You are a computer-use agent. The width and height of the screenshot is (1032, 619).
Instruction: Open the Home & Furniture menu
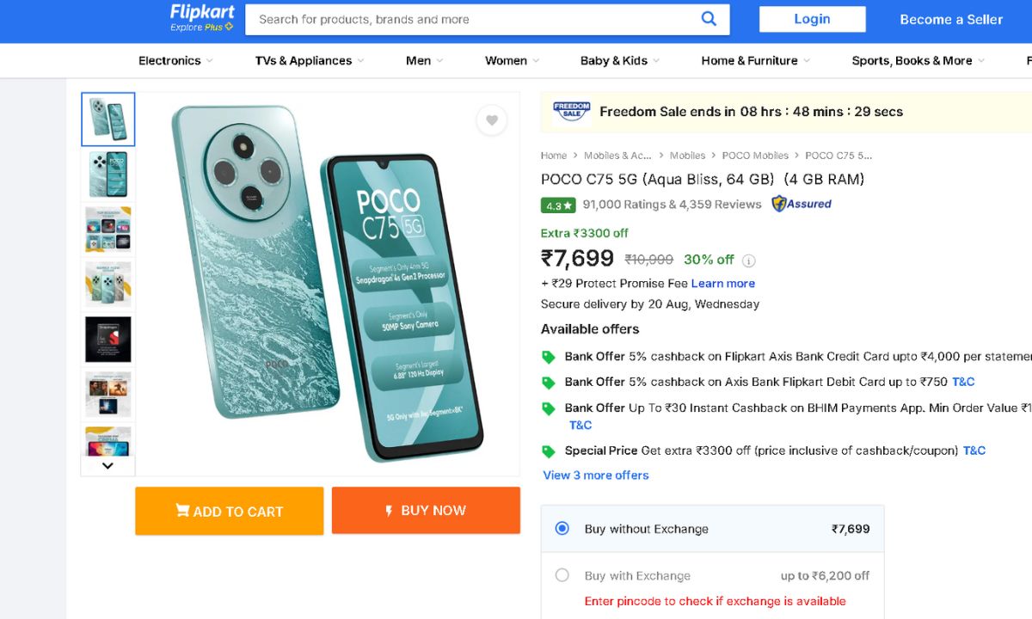click(x=755, y=60)
